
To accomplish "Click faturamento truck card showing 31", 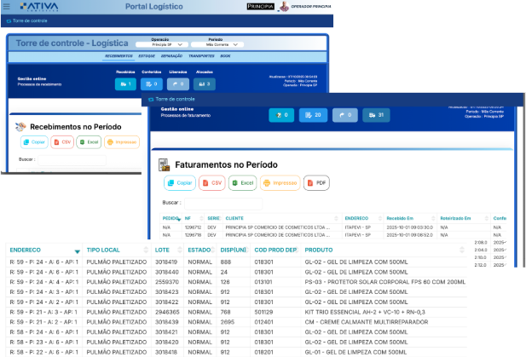I will pyautogui.click(x=376, y=115).
